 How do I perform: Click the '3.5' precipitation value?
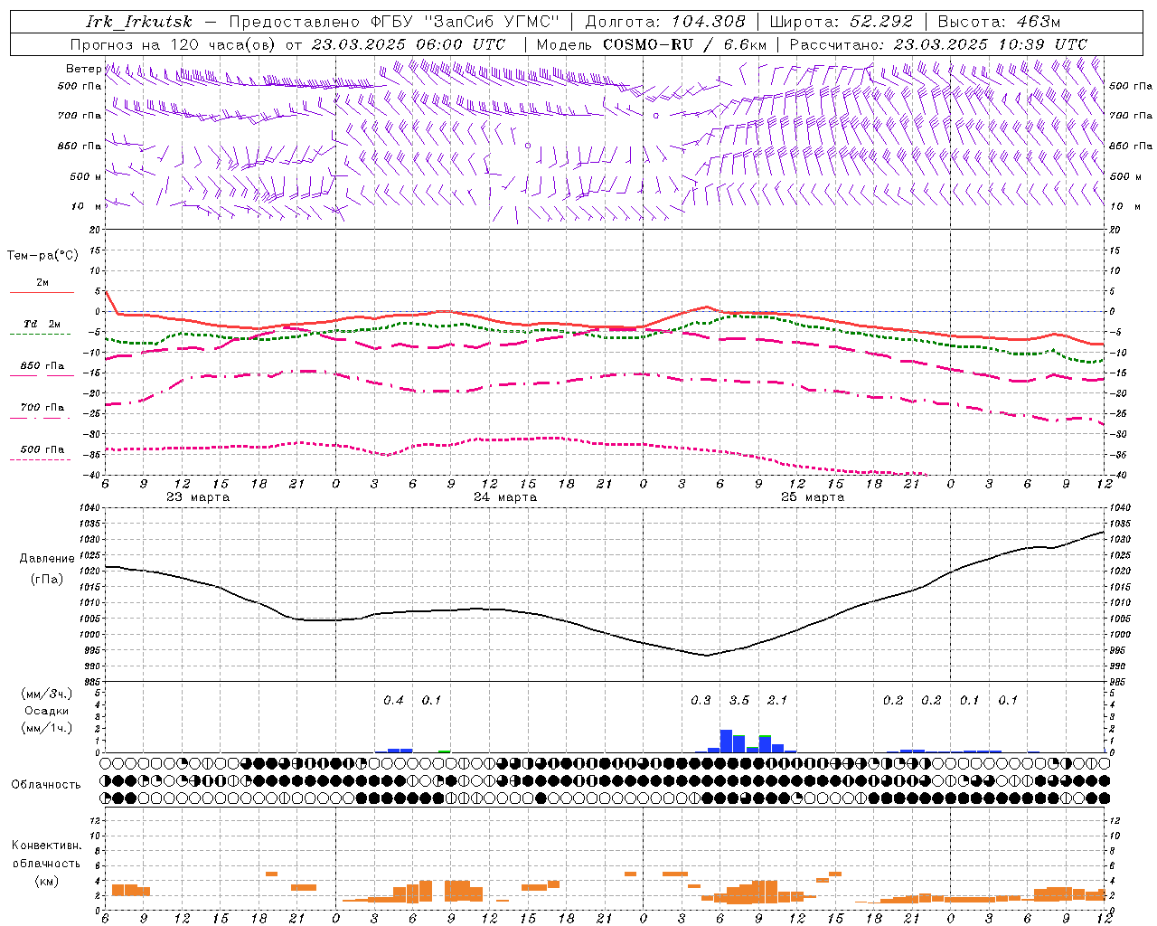click(739, 701)
